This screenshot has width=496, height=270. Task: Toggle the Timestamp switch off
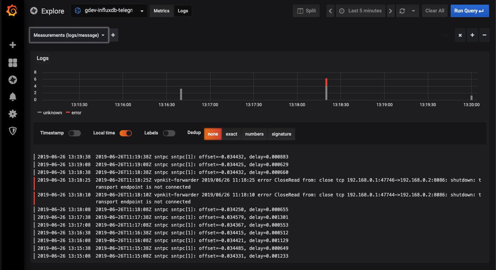[x=75, y=133]
